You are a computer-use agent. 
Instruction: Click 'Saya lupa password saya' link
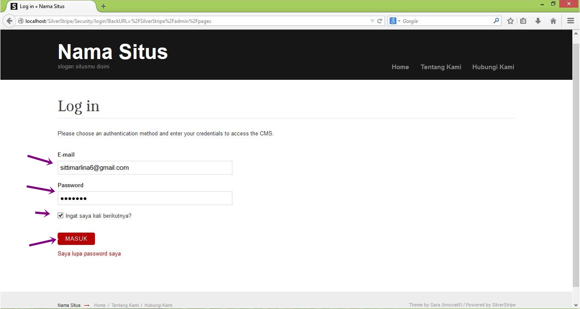pyautogui.click(x=89, y=254)
